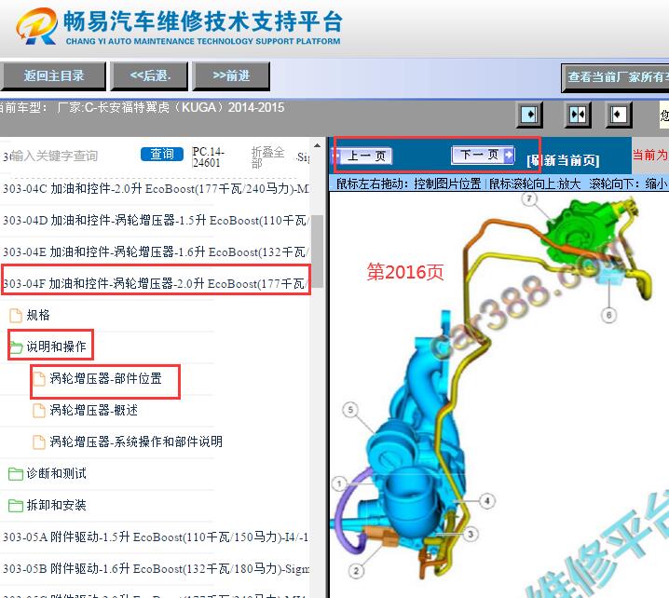Viewport: 669px width, 598px height.
Task: Click the PC.14-24601 link
Action: [208, 157]
